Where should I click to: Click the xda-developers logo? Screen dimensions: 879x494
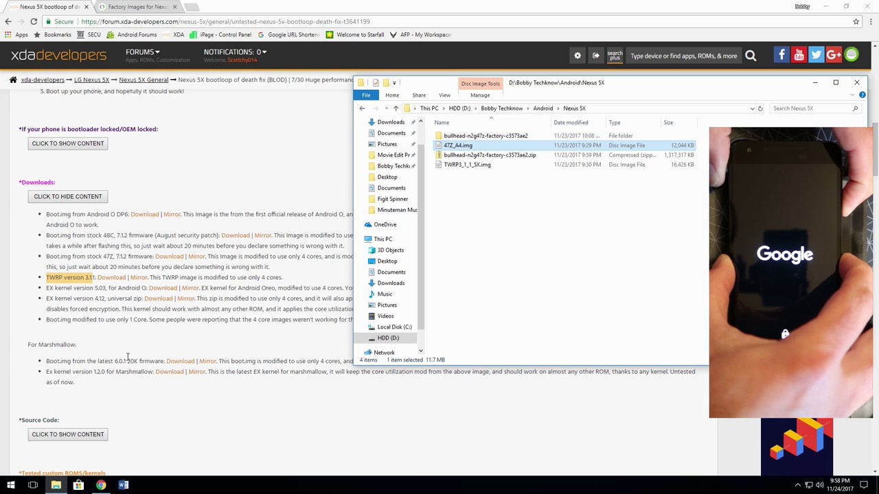tap(59, 55)
